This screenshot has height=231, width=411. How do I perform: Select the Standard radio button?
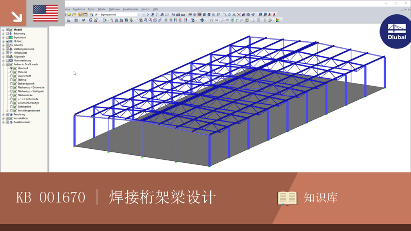click(11, 68)
